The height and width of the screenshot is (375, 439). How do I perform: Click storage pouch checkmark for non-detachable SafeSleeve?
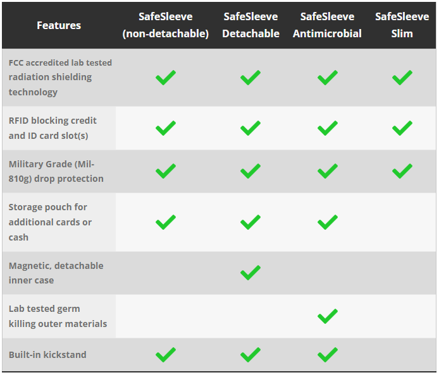click(x=166, y=222)
